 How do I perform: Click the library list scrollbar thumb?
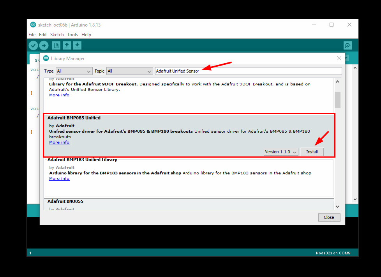[337, 99]
